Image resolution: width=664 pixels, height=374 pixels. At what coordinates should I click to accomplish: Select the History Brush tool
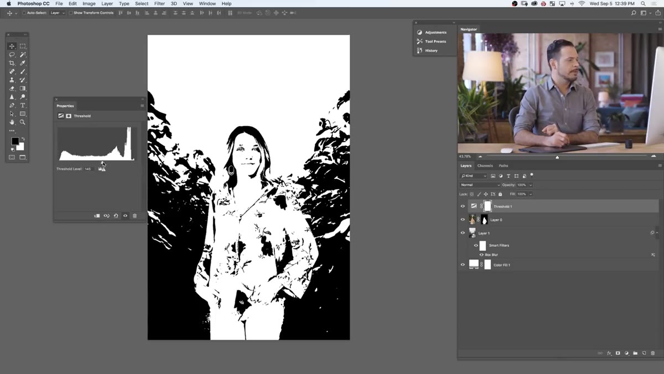click(x=23, y=80)
